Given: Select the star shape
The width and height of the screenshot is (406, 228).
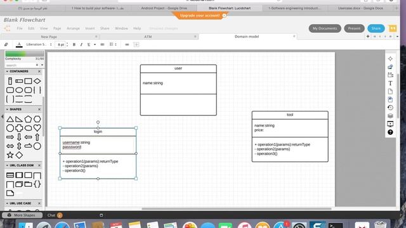Looking at the screenshot, I should pos(10,155).
